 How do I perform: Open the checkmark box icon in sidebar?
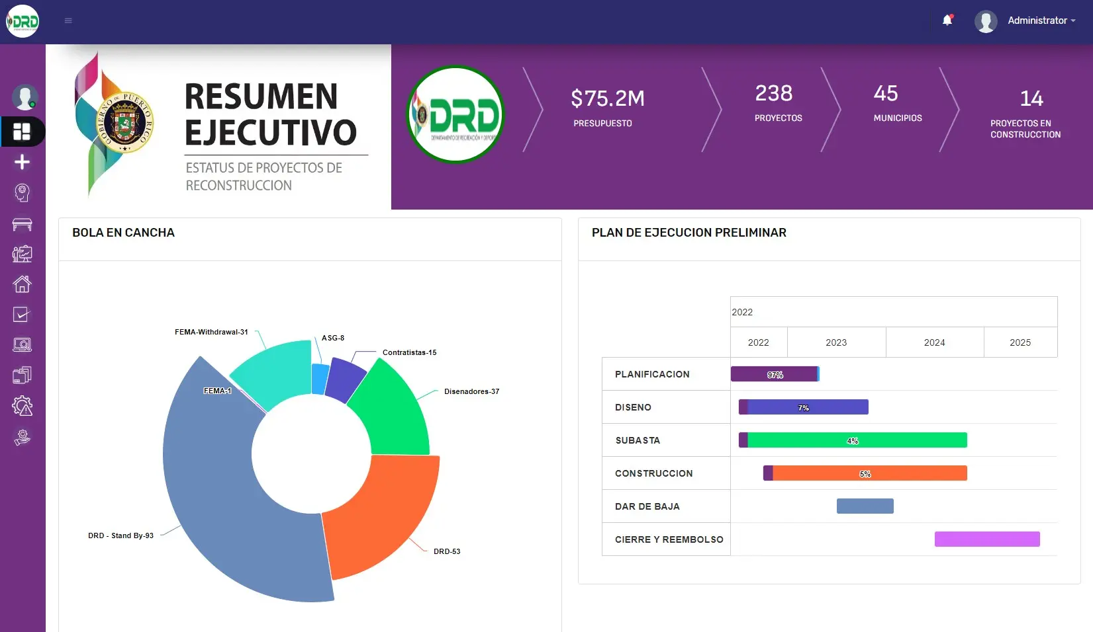tap(22, 315)
